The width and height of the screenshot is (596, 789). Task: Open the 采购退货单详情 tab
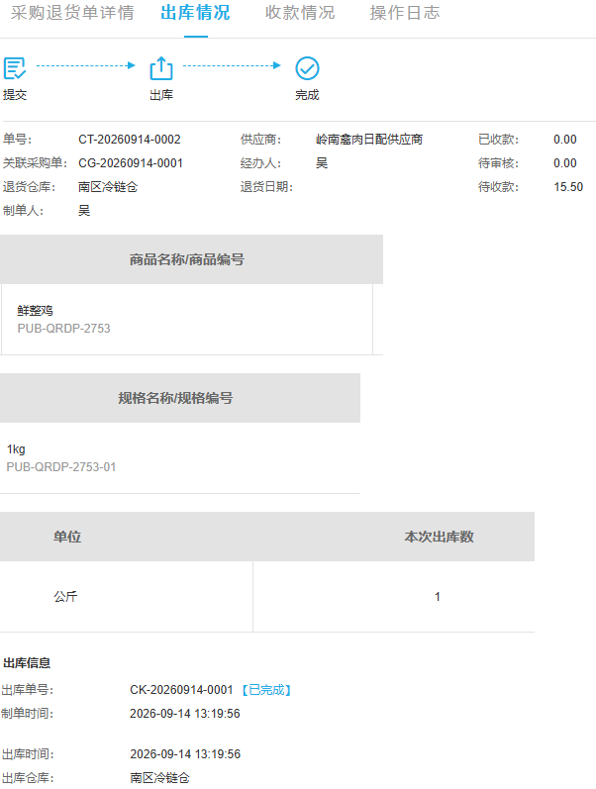coord(72,13)
